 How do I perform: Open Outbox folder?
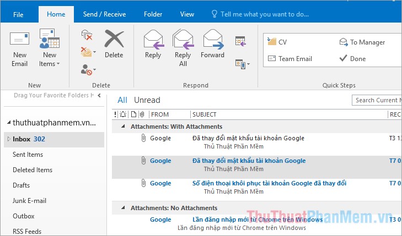coord(24,216)
